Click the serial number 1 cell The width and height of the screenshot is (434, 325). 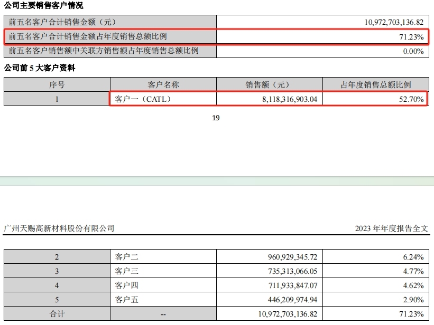(57, 99)
